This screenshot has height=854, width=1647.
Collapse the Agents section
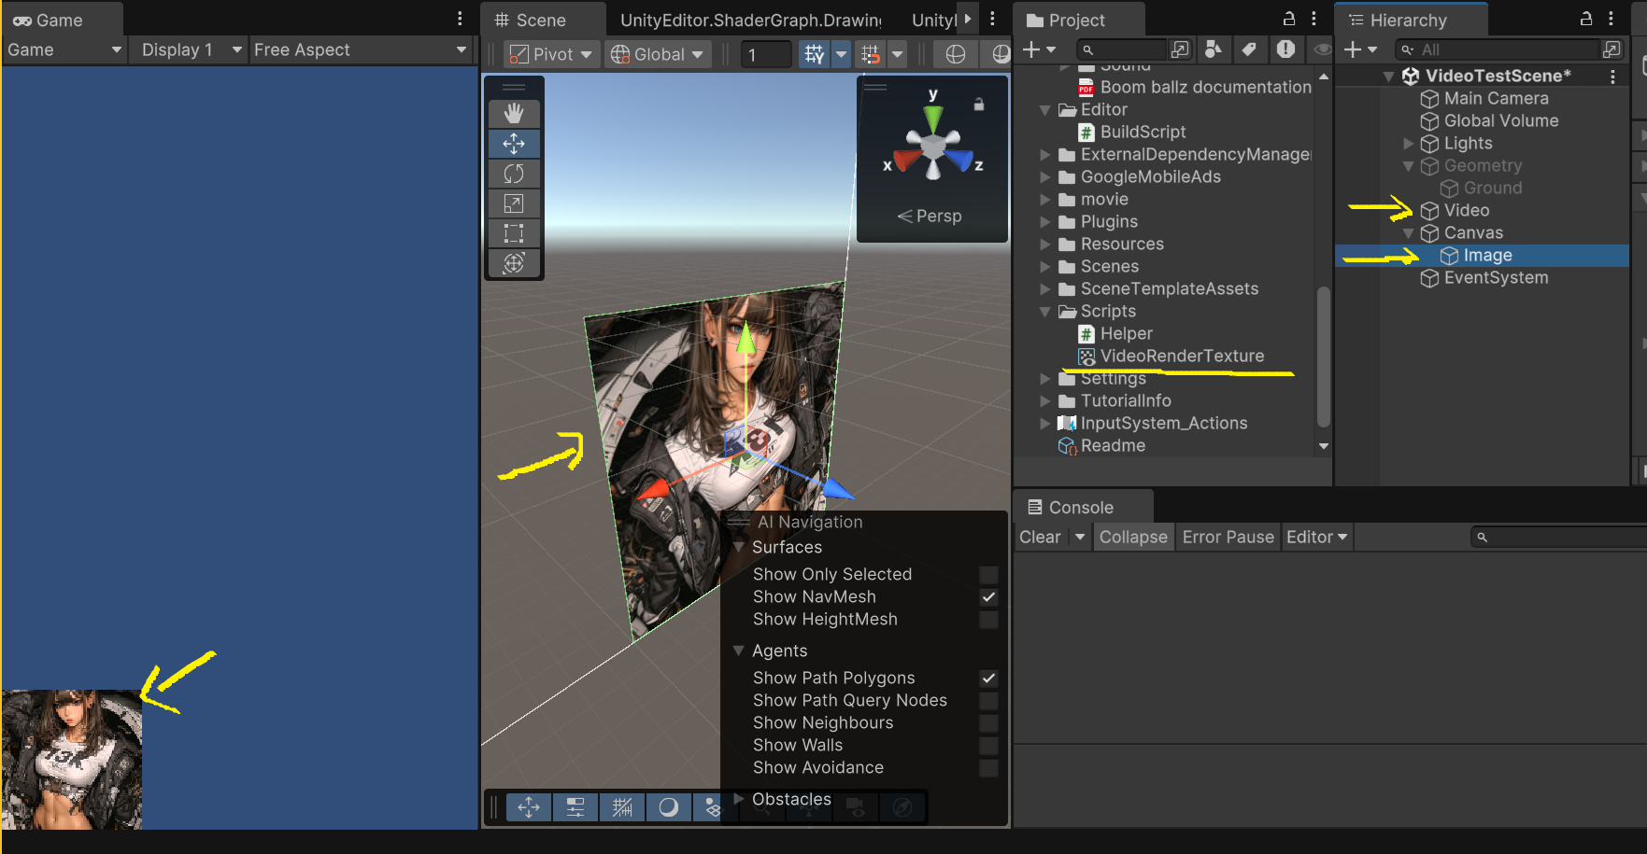coord(739,651)
